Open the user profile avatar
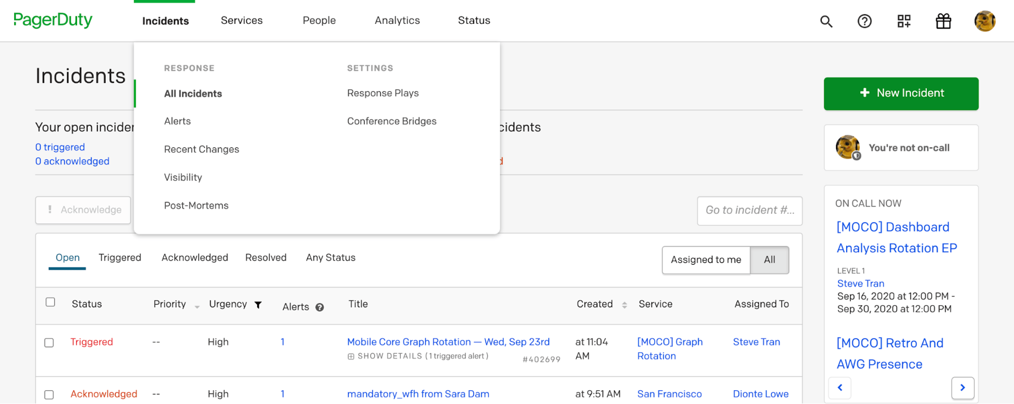1014x404 pixels. [x=984, y=21]
